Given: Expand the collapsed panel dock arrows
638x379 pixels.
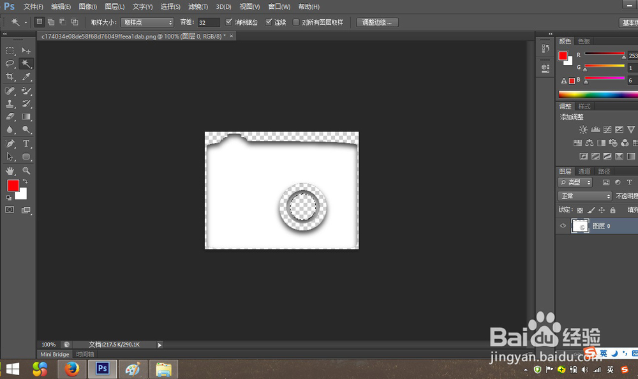Looking at the screenshot, I should 551,34.
